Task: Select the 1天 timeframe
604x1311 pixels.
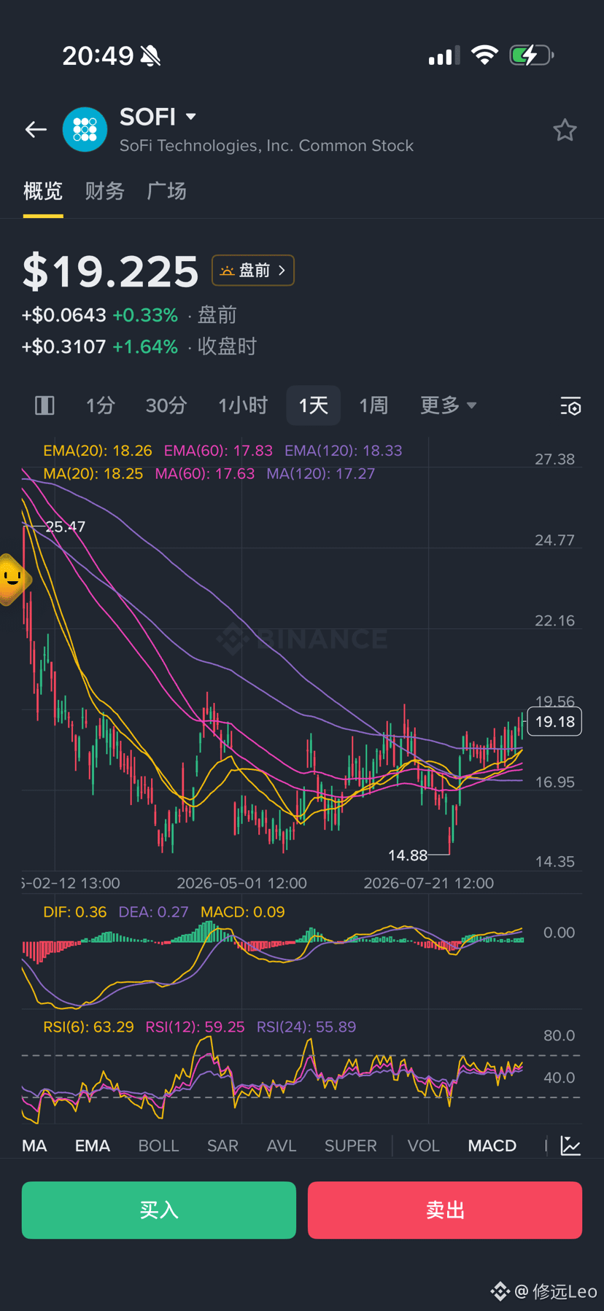Action: [314, 405]
